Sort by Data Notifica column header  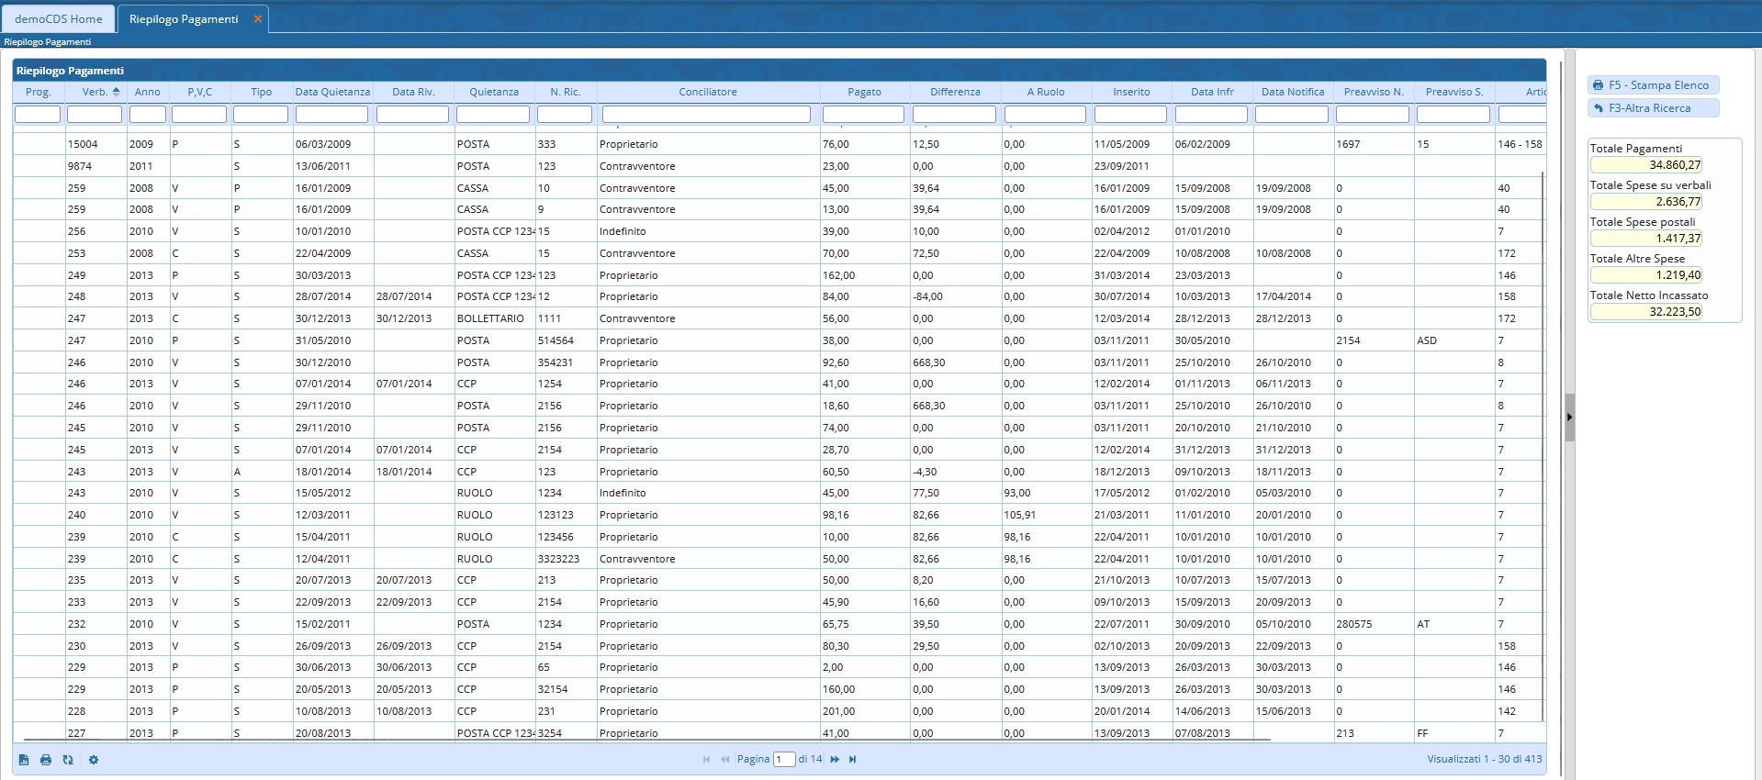tap(1293, 92)
